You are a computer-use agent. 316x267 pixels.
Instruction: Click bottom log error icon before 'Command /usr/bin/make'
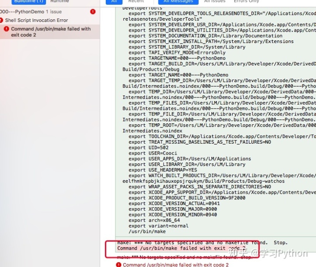tap(118, 264)
